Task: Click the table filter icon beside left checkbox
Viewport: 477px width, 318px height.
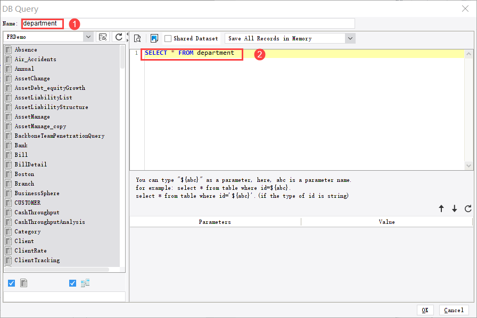Action: click(x=23, y=283)
